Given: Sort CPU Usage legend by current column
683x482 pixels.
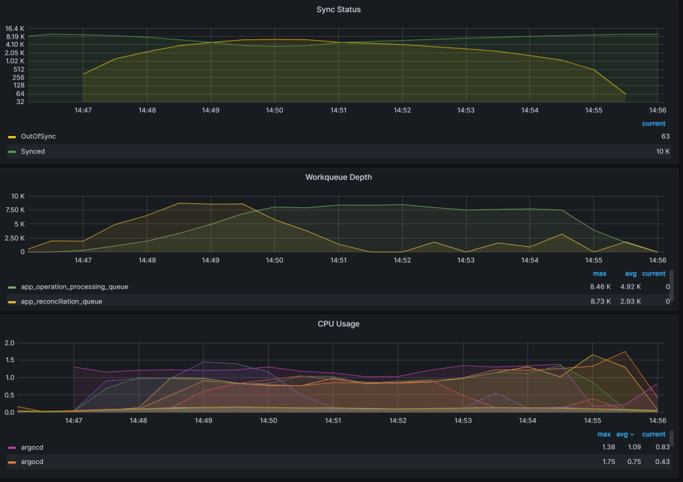Looking at the screenshot, I should 654,434.
